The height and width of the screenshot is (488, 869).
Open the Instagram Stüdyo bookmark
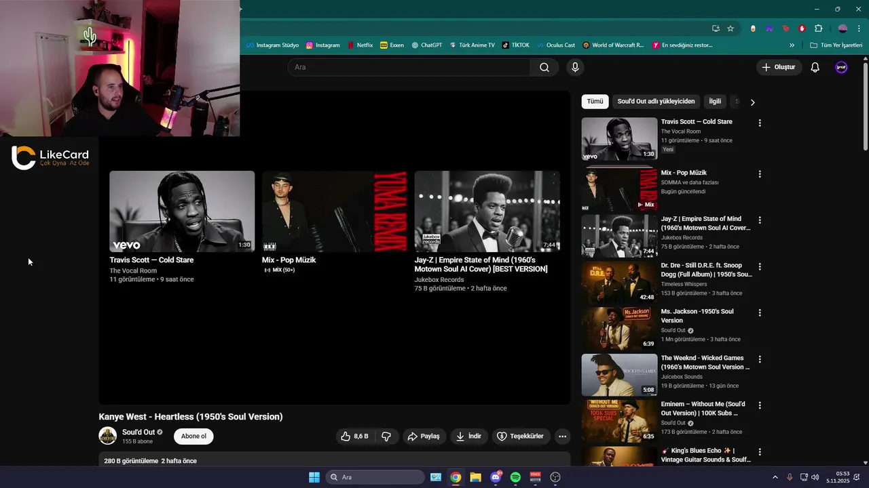(x=272, y=45)
